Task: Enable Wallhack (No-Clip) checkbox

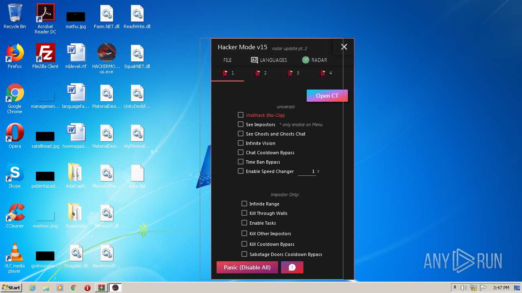Action: [241, 115]
